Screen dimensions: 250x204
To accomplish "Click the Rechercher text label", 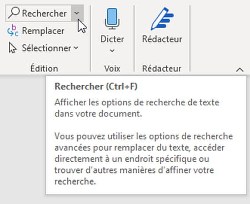I will [x=44, y=13].
